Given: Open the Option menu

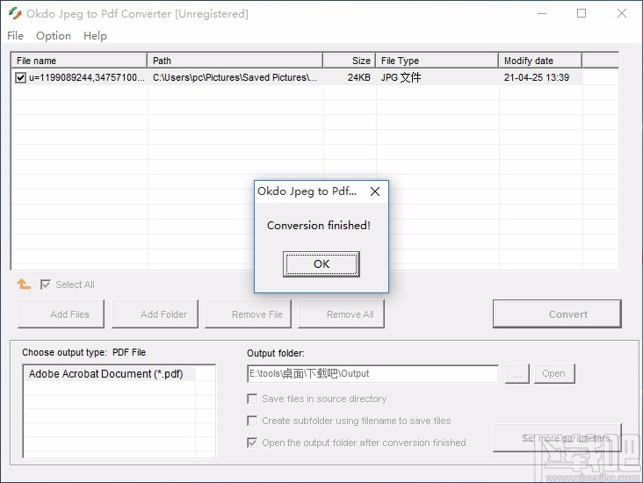Looking at the screenshot, I should 54,36.
